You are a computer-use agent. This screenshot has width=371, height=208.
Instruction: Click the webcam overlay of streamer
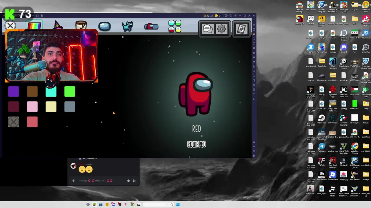click(x=51, y=56)
